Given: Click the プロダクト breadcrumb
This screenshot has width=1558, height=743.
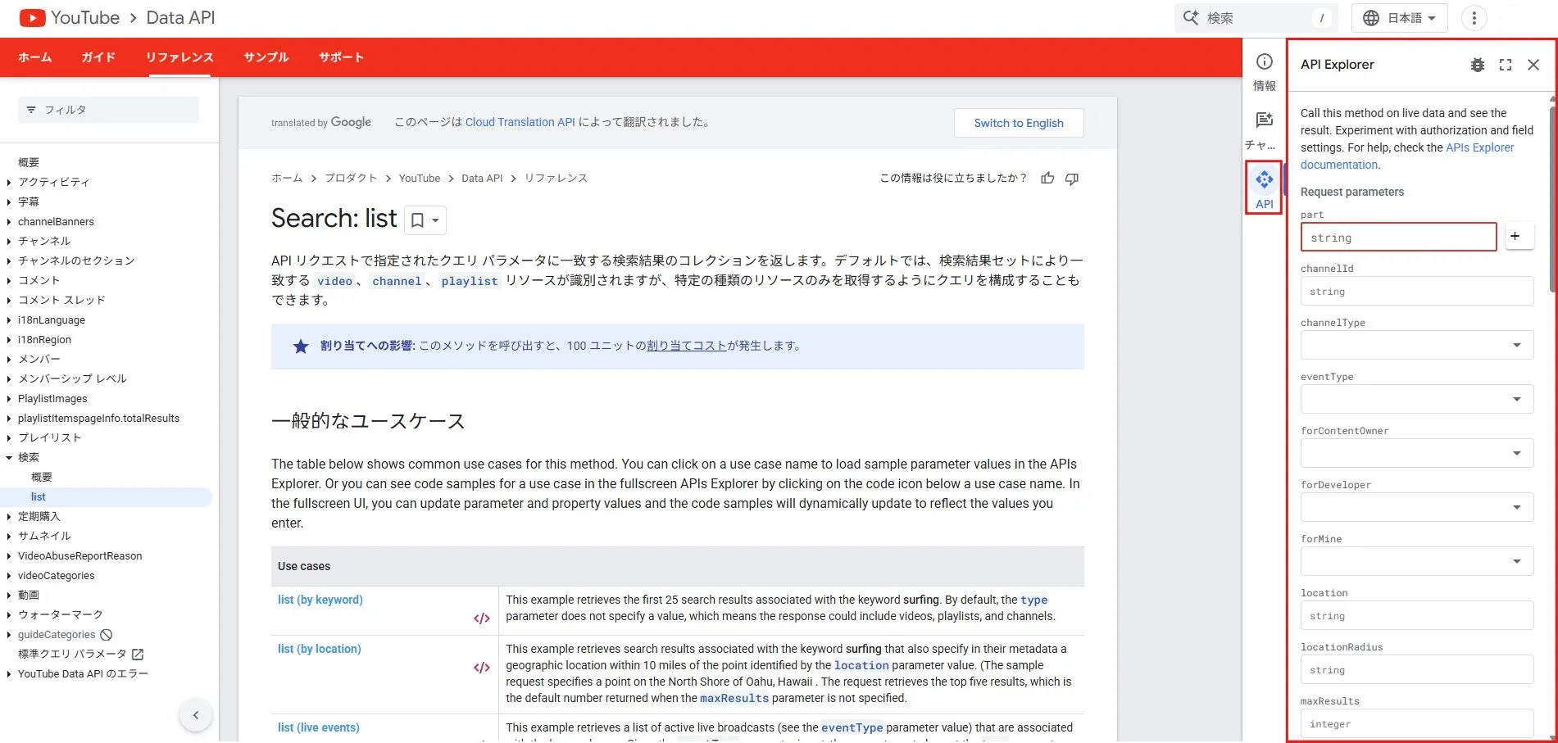Looking at the screenshot, I should [x=351, y=178].
